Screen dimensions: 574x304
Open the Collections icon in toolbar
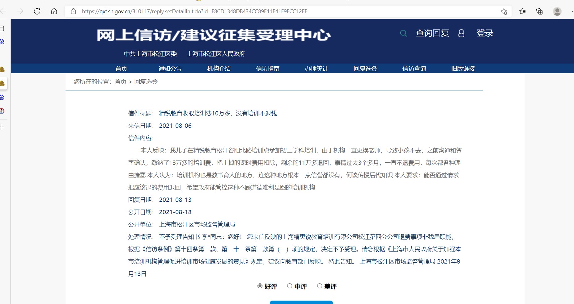click(539, 11)
